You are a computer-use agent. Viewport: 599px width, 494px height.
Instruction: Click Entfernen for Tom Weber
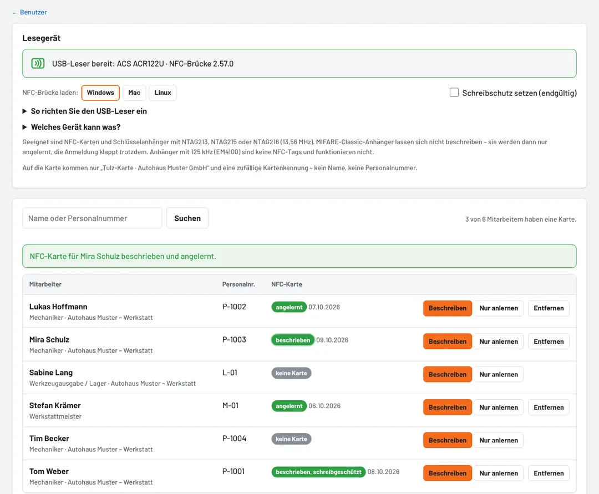click(x=549, y=473)
